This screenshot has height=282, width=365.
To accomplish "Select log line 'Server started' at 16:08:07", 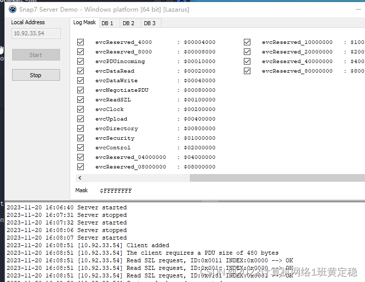I will pyautogui.click(x=67, y=238).
